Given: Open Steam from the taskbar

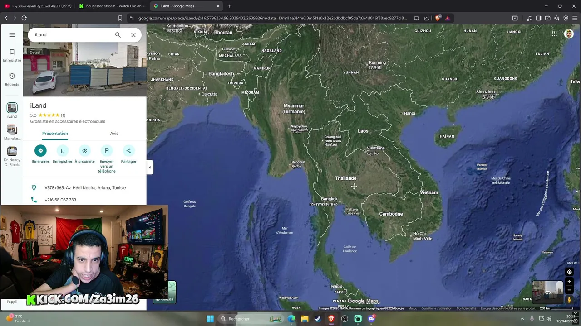Looking at the screenshot, I should (318, 319).
